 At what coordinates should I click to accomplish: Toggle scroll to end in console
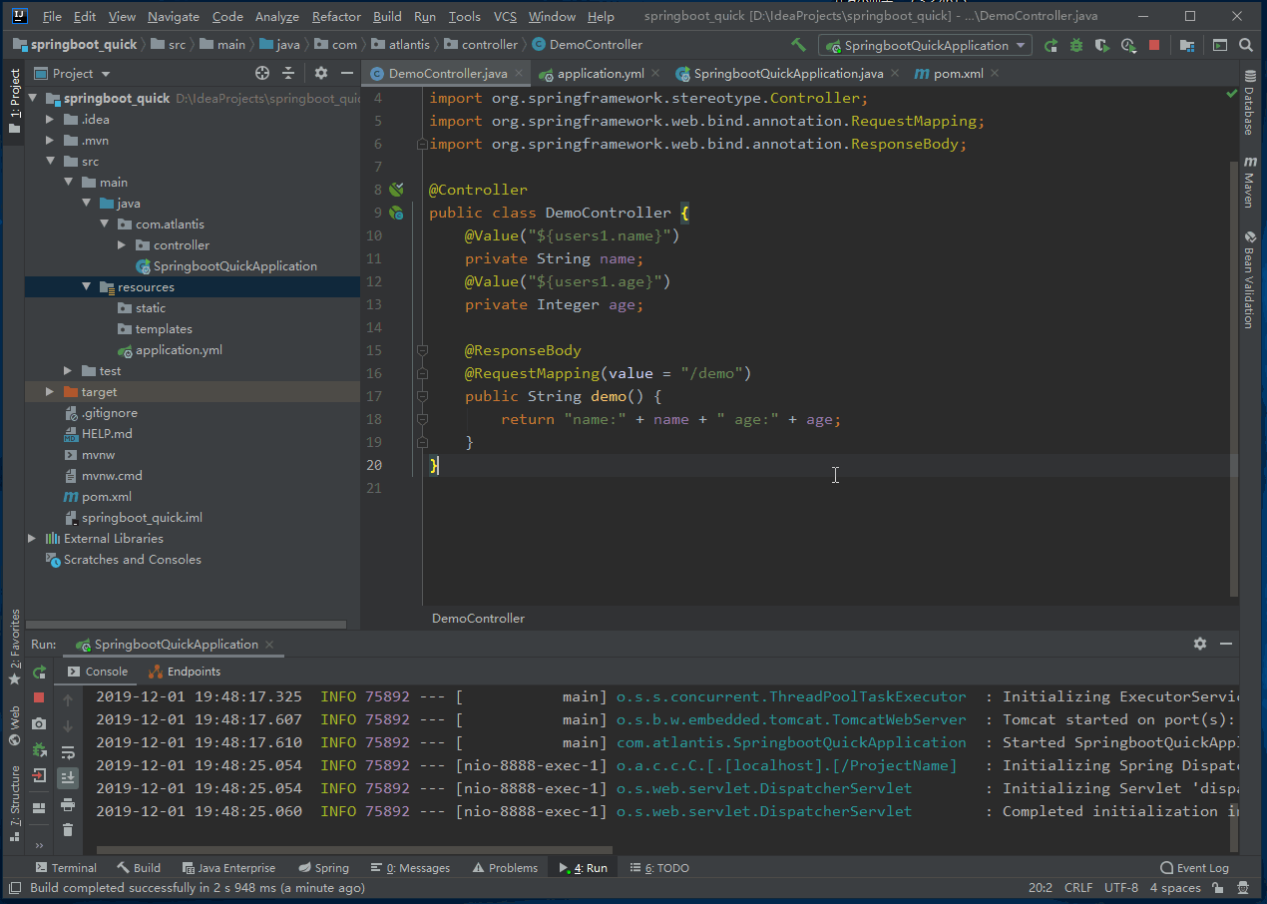(68, 777)
